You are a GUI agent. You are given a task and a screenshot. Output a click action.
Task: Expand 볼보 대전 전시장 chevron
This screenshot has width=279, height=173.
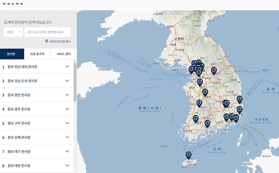(67, 166)
